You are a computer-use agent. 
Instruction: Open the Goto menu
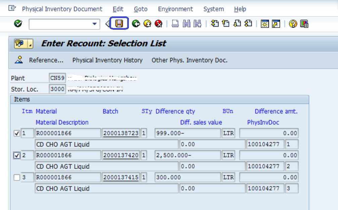point(141,9)
